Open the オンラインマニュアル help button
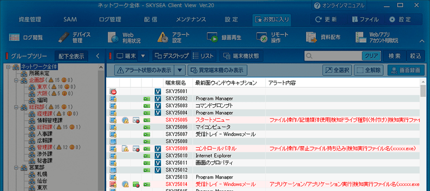This screenshot has height=191, width=430. tap(339, 5)
